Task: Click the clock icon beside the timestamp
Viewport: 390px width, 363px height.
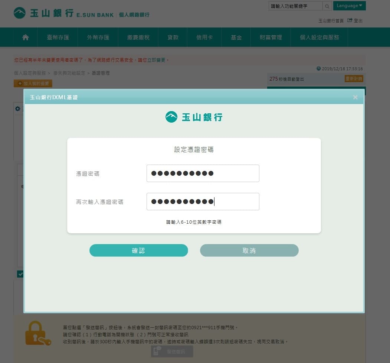Action: tap(319, 68)
